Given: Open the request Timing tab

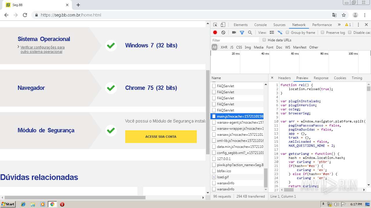Looking at the screenshot, I should pos(357,78).
